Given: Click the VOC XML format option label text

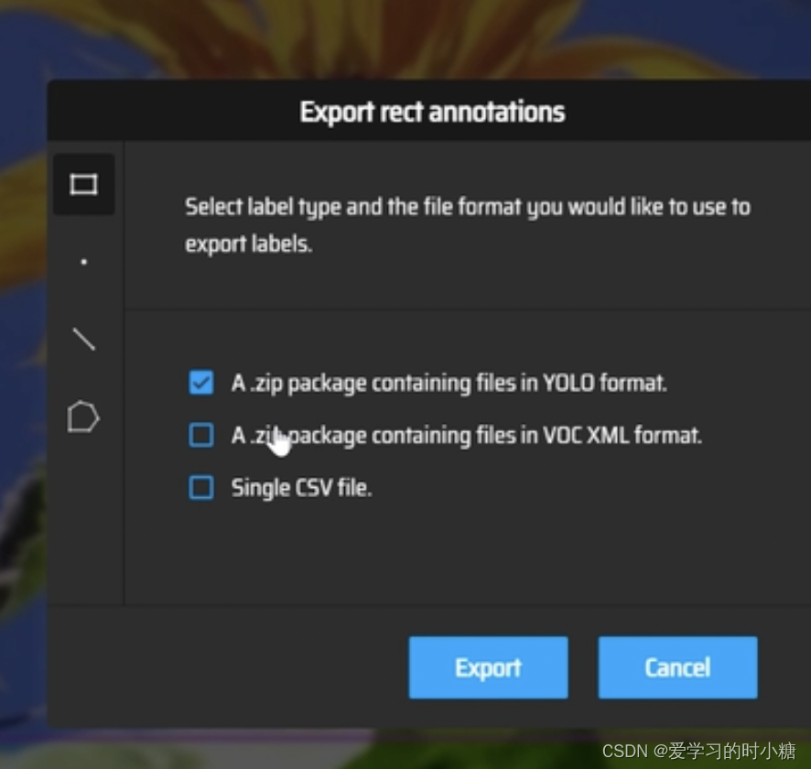Looking at the screenshot, I should point(467,436).
